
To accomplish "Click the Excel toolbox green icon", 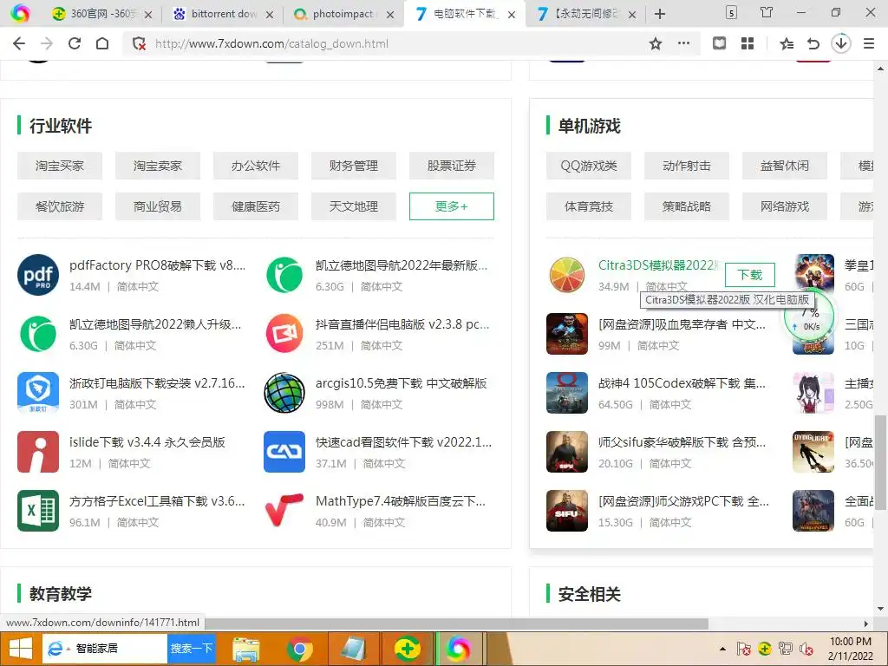I will pos(38,510).
